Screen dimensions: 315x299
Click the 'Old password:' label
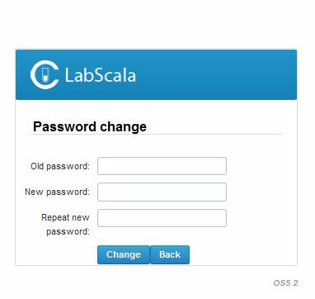60,166
